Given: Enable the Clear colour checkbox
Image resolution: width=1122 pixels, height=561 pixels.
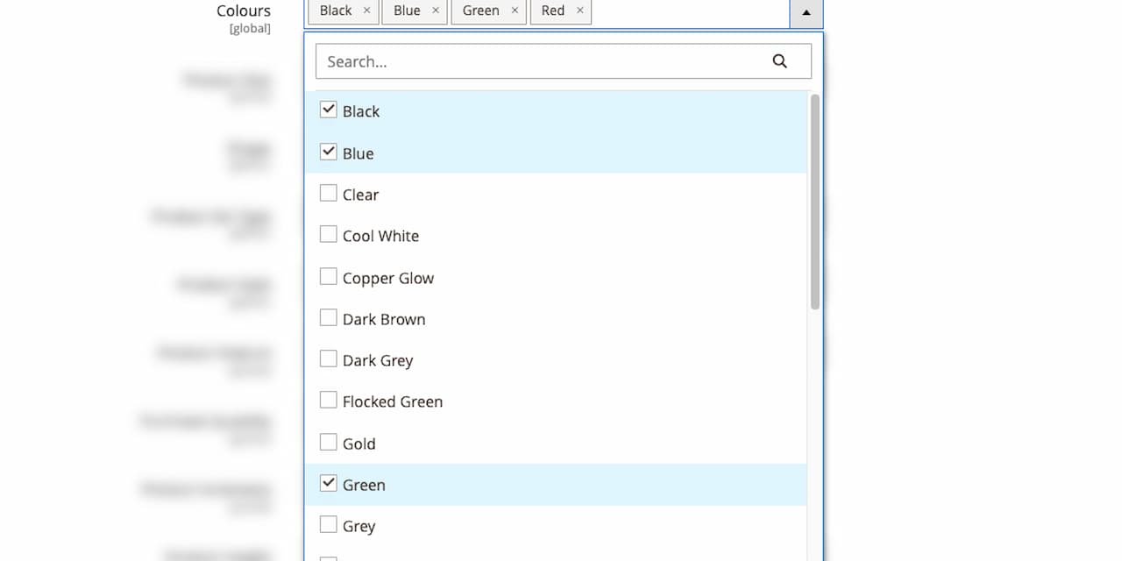Looking at the screenshot, I should [329, 193].
